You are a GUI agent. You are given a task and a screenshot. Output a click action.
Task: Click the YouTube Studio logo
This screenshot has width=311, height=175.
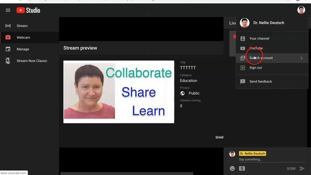pyautogui.click(x=28, y=10)
